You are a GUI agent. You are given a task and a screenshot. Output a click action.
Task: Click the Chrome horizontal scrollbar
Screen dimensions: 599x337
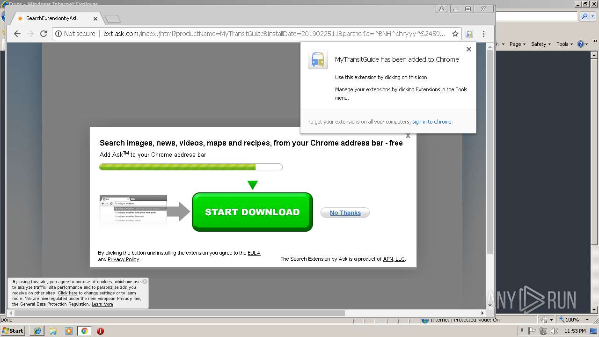[x=180, y=313]
